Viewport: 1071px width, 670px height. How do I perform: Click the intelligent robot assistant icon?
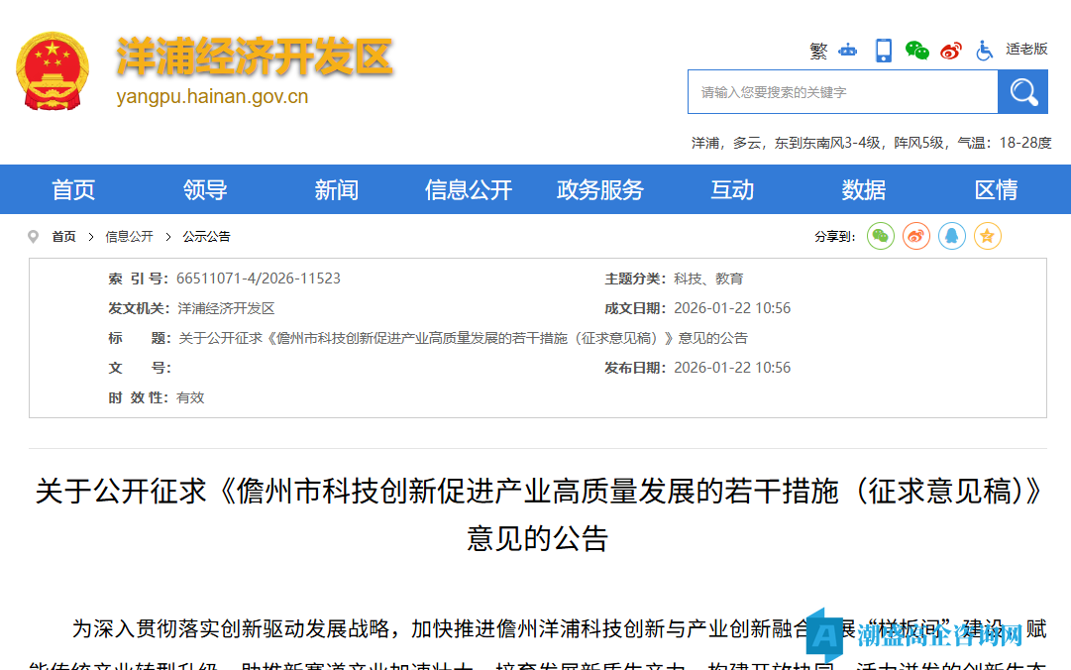pyautogui.click(x=847, y=50)
